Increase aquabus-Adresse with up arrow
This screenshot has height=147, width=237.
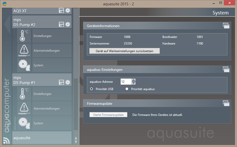[x=134, y=80]
